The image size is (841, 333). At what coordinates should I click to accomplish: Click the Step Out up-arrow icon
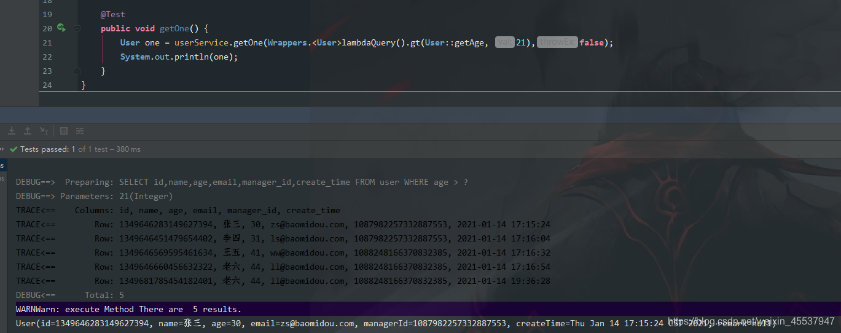pyautogui.click(x=28, y=131)
